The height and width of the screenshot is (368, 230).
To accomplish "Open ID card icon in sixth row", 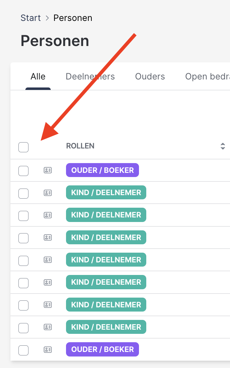I will 48,282.
